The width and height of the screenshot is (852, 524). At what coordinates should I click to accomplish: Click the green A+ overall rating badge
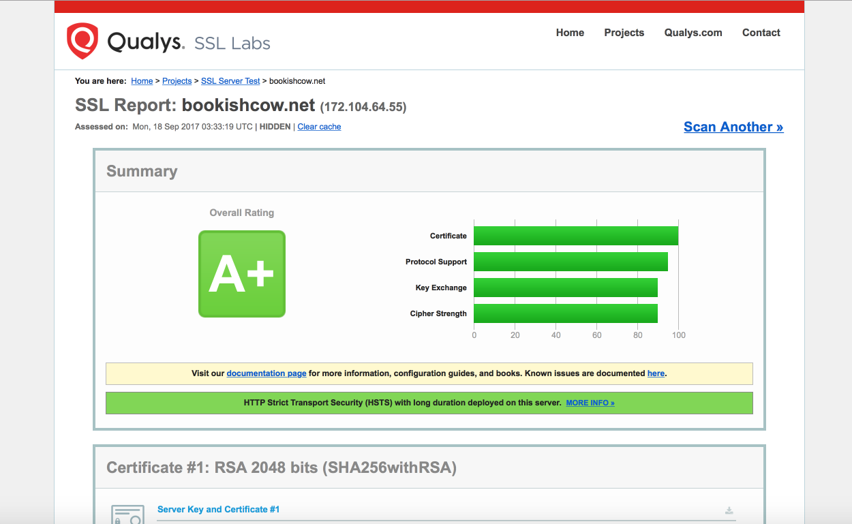(x=242, y=274)
